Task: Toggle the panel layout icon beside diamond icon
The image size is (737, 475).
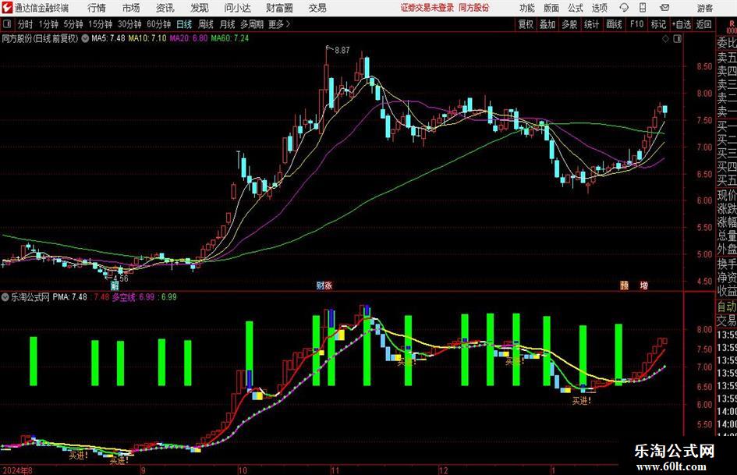Action: pos(677,39)
